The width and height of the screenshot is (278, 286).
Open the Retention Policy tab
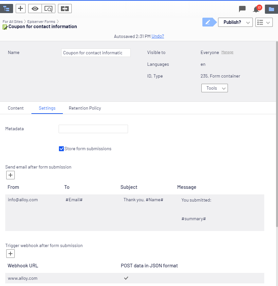pyautogui.click(x=85, y=108)
